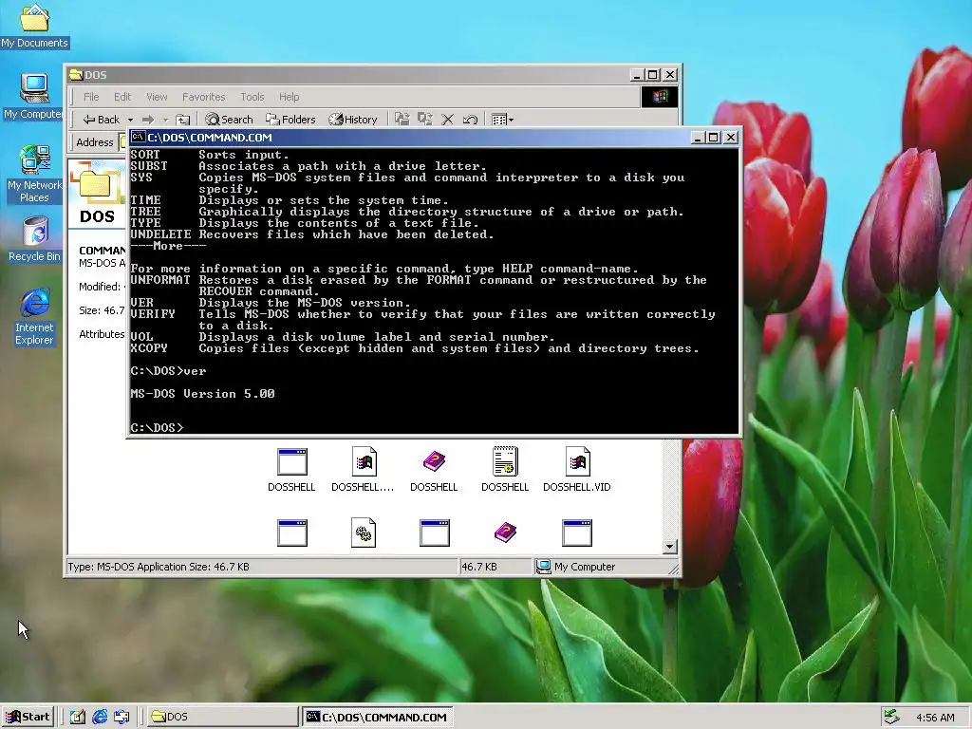
Task: Click the MS-DOS Version 5.00 output line
Action: click(203, 394)
